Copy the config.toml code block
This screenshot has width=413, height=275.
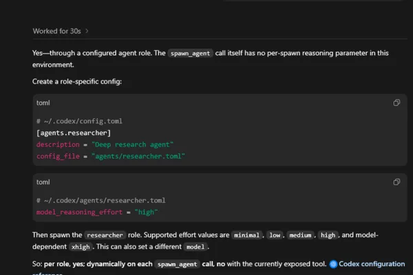pyautogui.click(x=396, y=102)
